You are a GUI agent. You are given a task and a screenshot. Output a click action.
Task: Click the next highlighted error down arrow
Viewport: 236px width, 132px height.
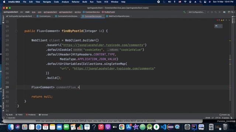[x=229, y=20]
